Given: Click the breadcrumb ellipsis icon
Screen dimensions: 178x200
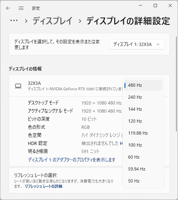Looking at the screenshot, I should click(x=14, y=20).
